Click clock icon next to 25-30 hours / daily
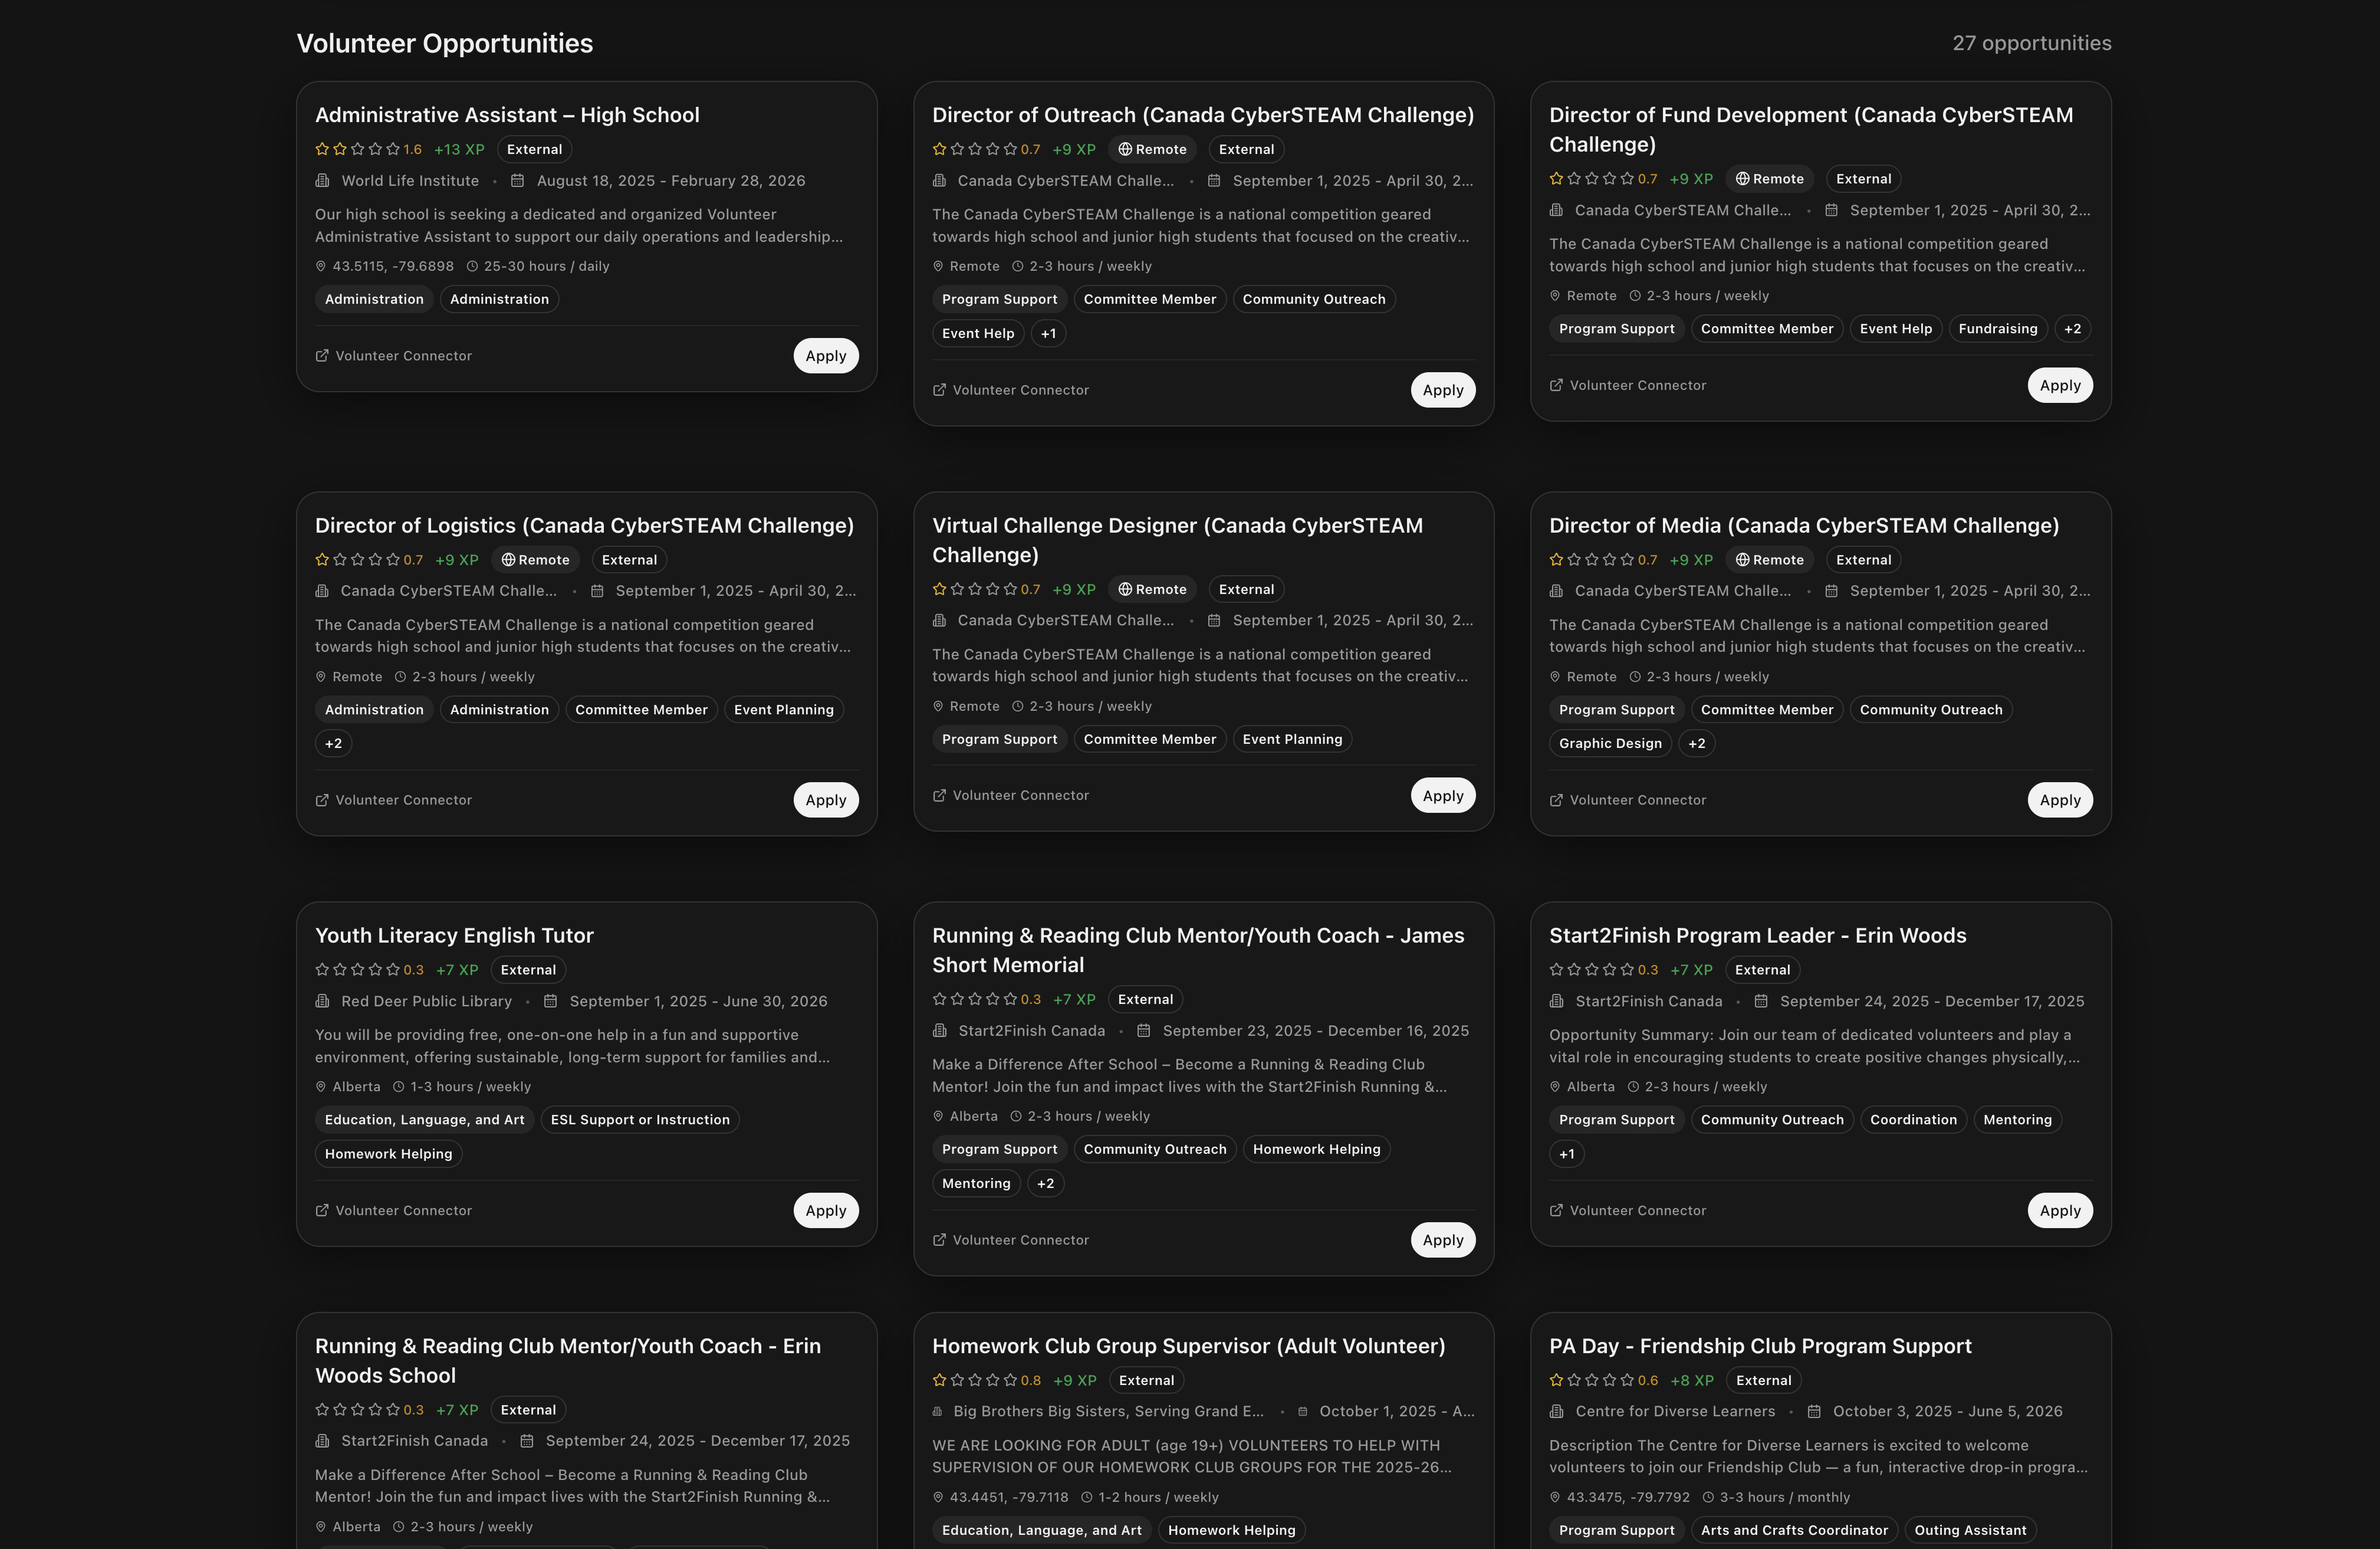The image size is (2380, 1549). coord(472,266)
